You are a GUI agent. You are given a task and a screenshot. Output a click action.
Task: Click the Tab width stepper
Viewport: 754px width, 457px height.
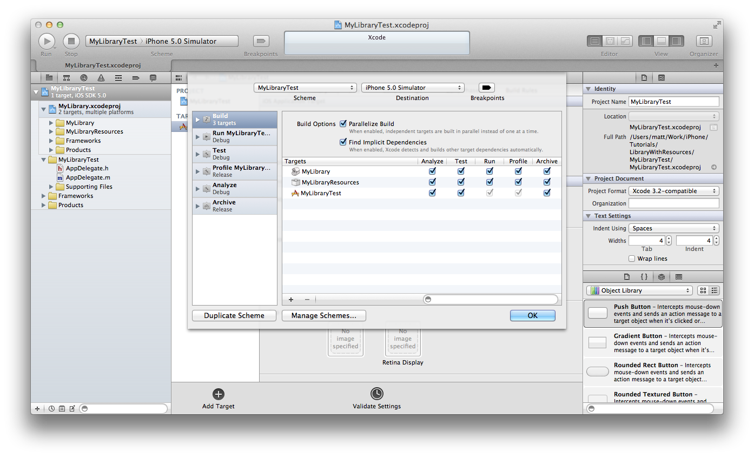[x=669, y=241]
